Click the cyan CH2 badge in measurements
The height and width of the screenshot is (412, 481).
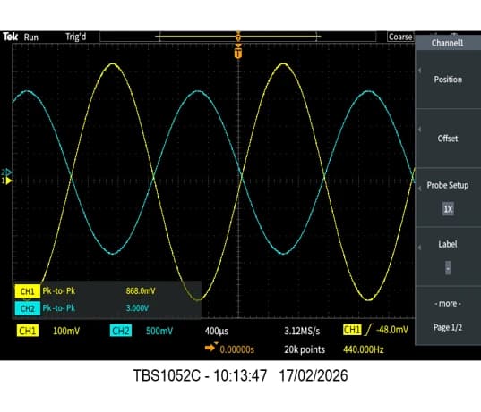pos(27,308)
